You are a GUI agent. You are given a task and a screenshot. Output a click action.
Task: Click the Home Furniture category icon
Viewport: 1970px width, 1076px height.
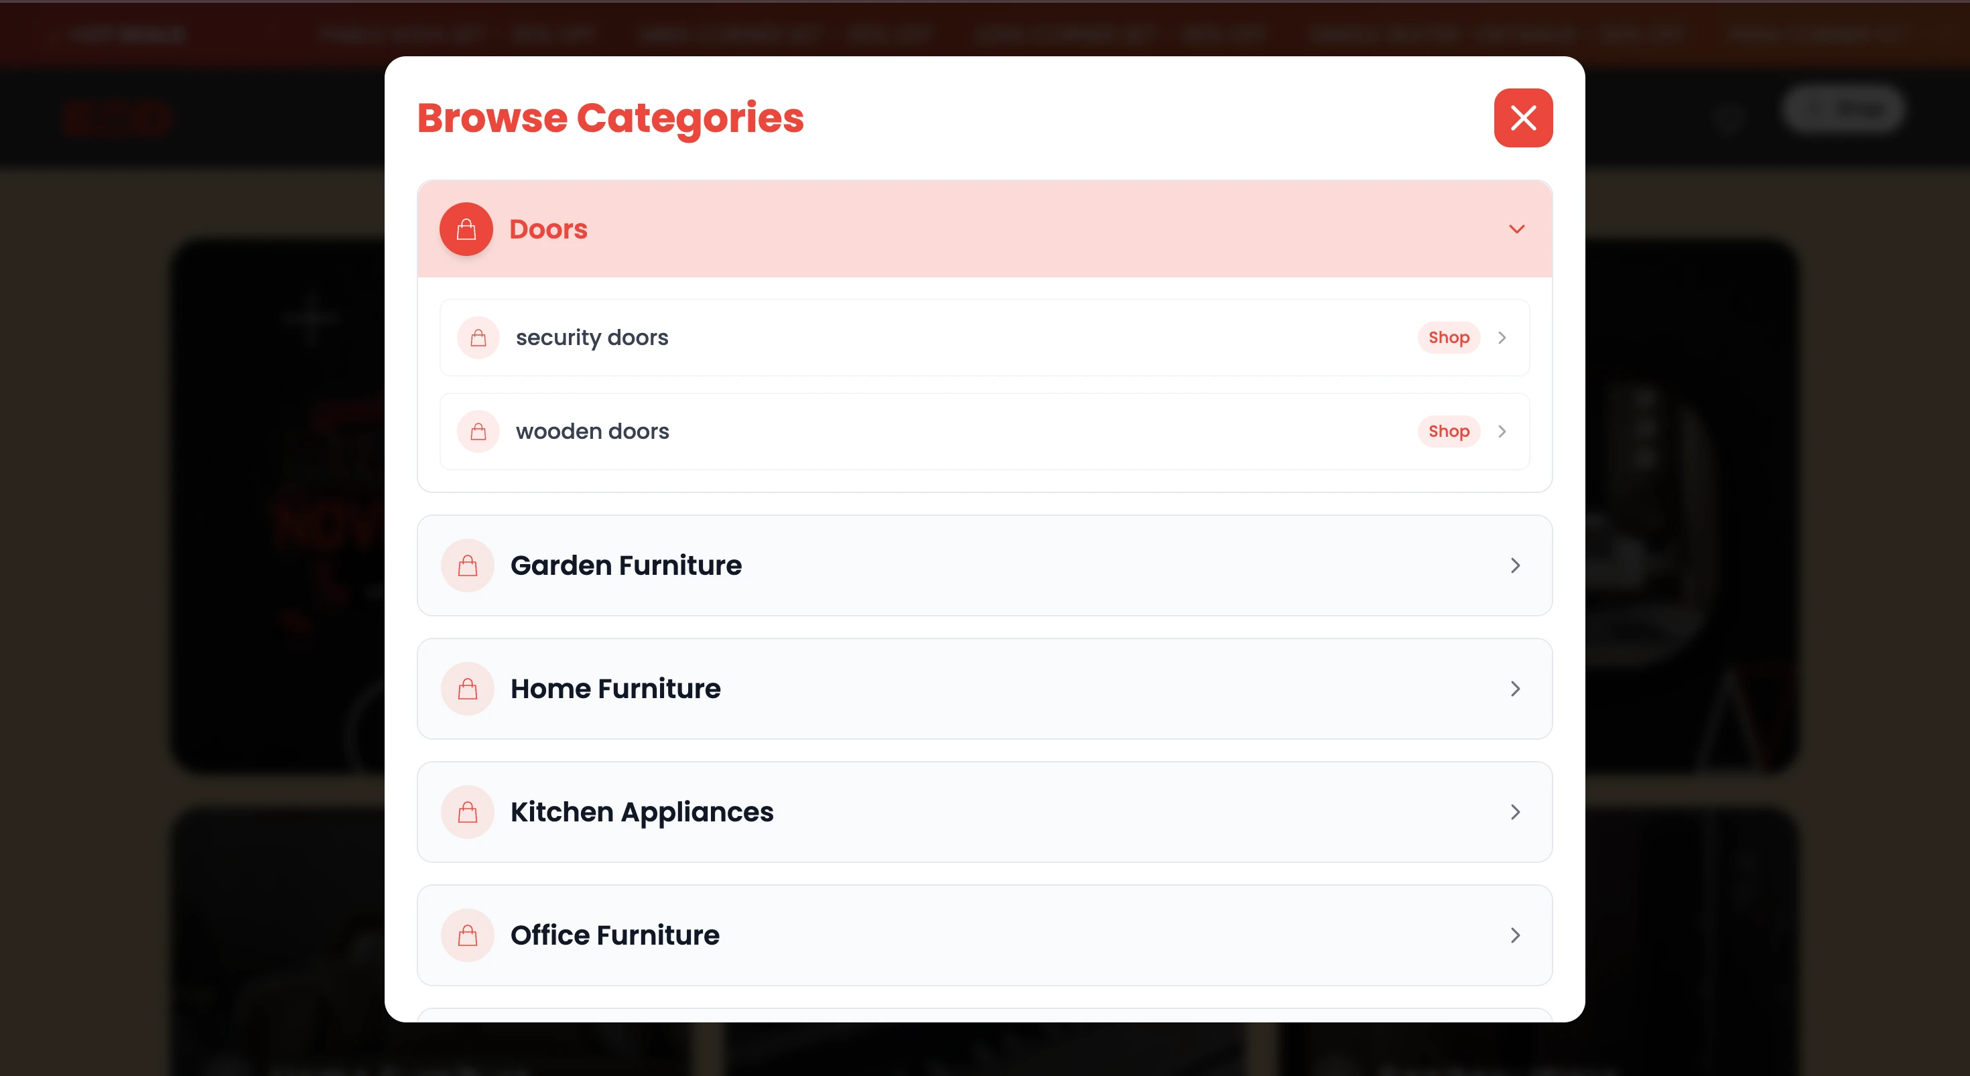pyautogui.click(x=467, y=688)
